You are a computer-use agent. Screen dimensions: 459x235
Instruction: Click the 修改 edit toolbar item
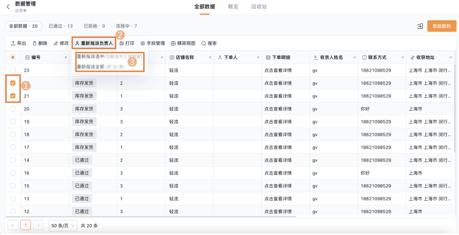(x=61, y=43)
